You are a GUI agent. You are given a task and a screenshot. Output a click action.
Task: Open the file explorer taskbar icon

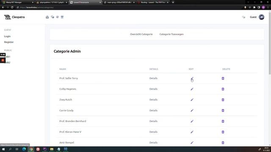tap(52, 149)
